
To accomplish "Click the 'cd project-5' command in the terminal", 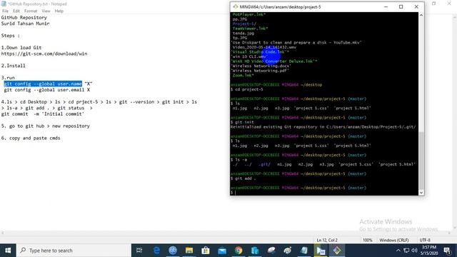I will pos(249,89).
